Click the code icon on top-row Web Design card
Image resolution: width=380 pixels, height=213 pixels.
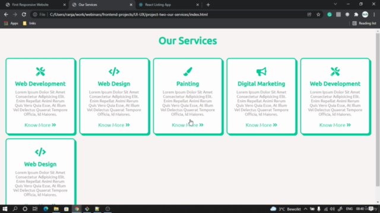(114, 72)
